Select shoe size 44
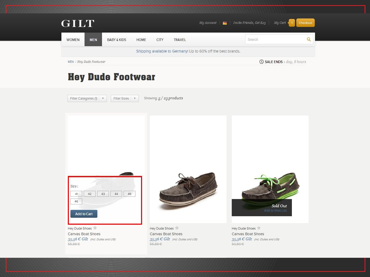The height and width of the screenshot is (277, 370). 116,194
